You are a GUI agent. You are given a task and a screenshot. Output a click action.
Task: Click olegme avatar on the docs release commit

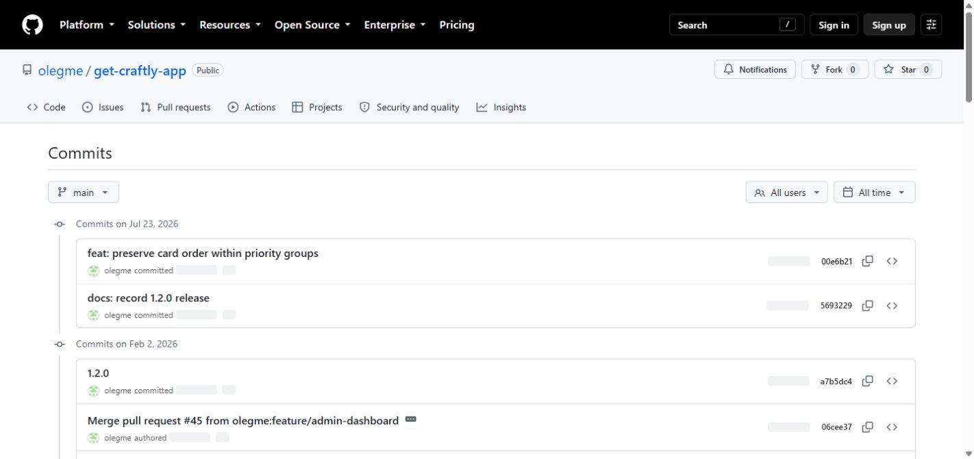(93, 315)
